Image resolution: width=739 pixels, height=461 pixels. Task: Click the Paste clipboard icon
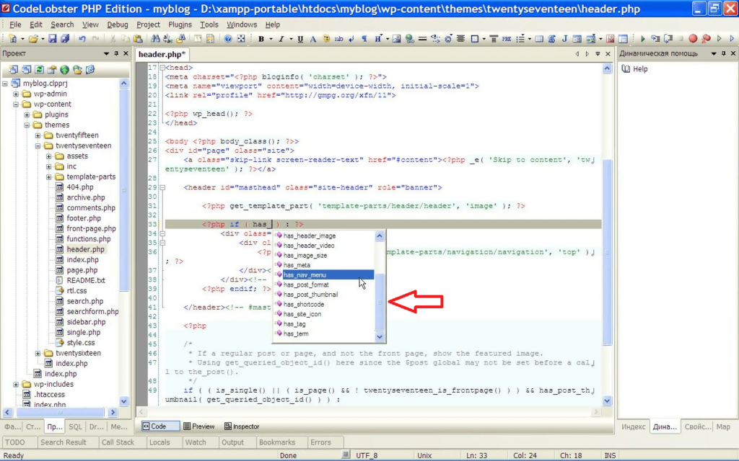point(138,39)
